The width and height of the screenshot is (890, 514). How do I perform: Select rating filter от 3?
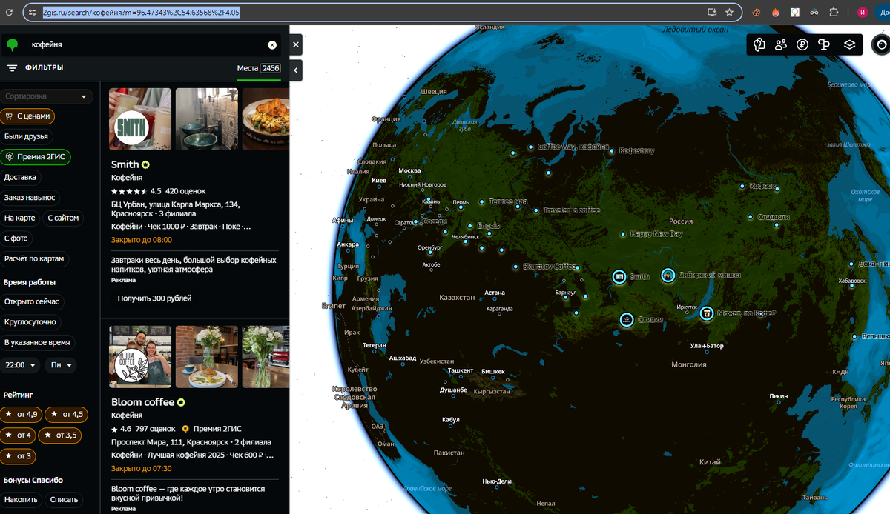18,455
